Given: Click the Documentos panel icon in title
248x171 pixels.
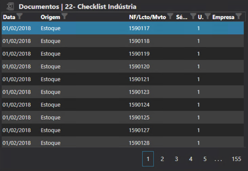Looking at the screenshot, I should click(x=11, y=6).
